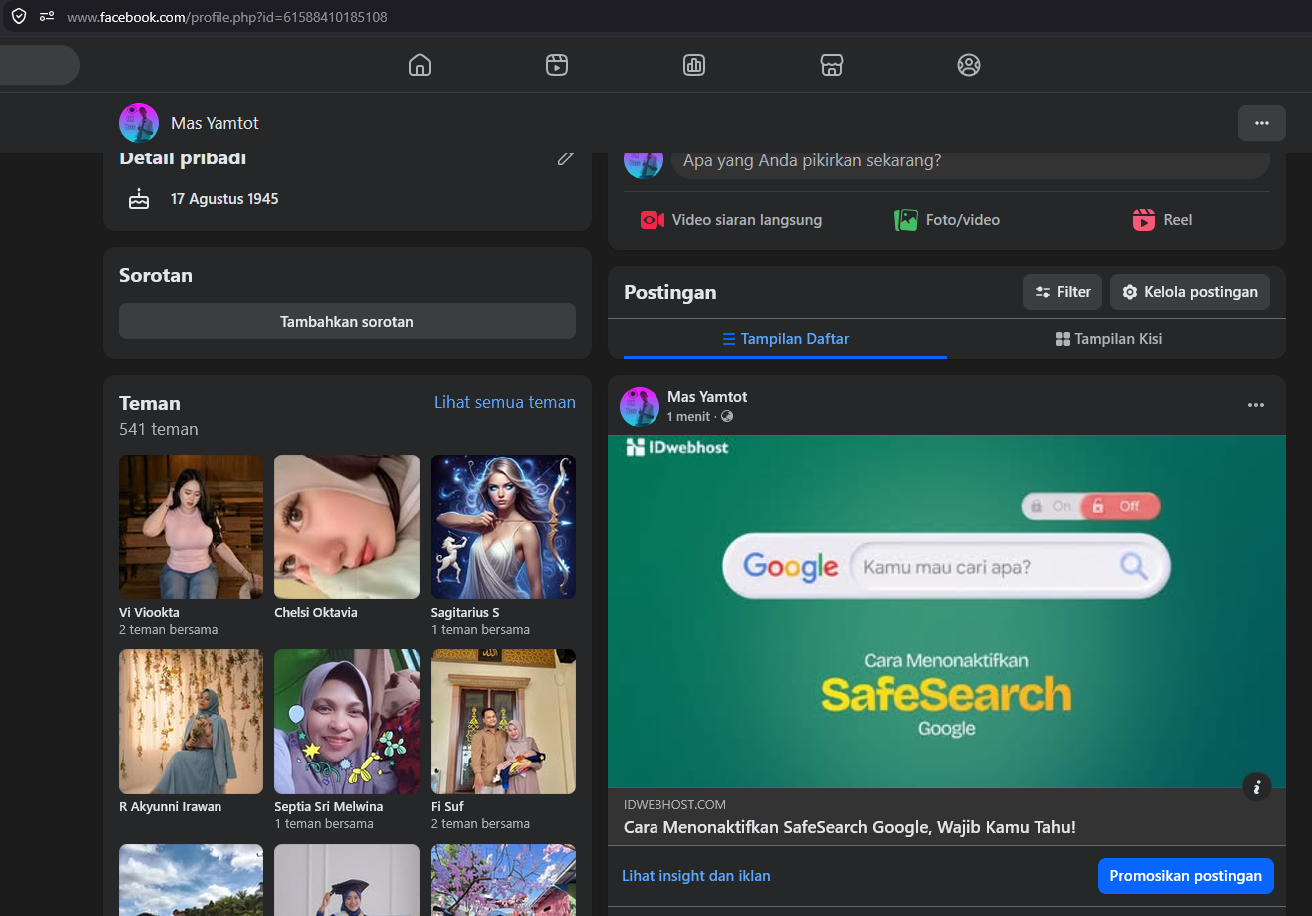
Task: Click the info icon on link preview
Action: coord(1257,786)
